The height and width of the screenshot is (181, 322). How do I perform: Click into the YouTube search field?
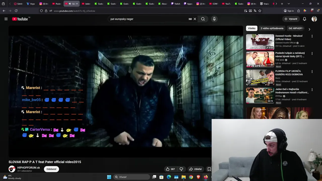click(x=148, y=19)
